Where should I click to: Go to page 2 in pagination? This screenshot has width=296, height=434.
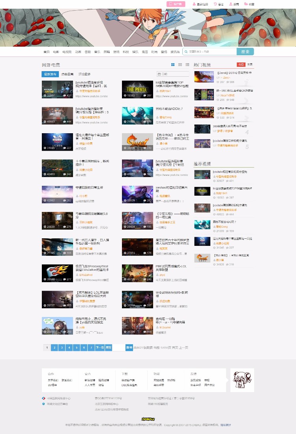[54, 348]
